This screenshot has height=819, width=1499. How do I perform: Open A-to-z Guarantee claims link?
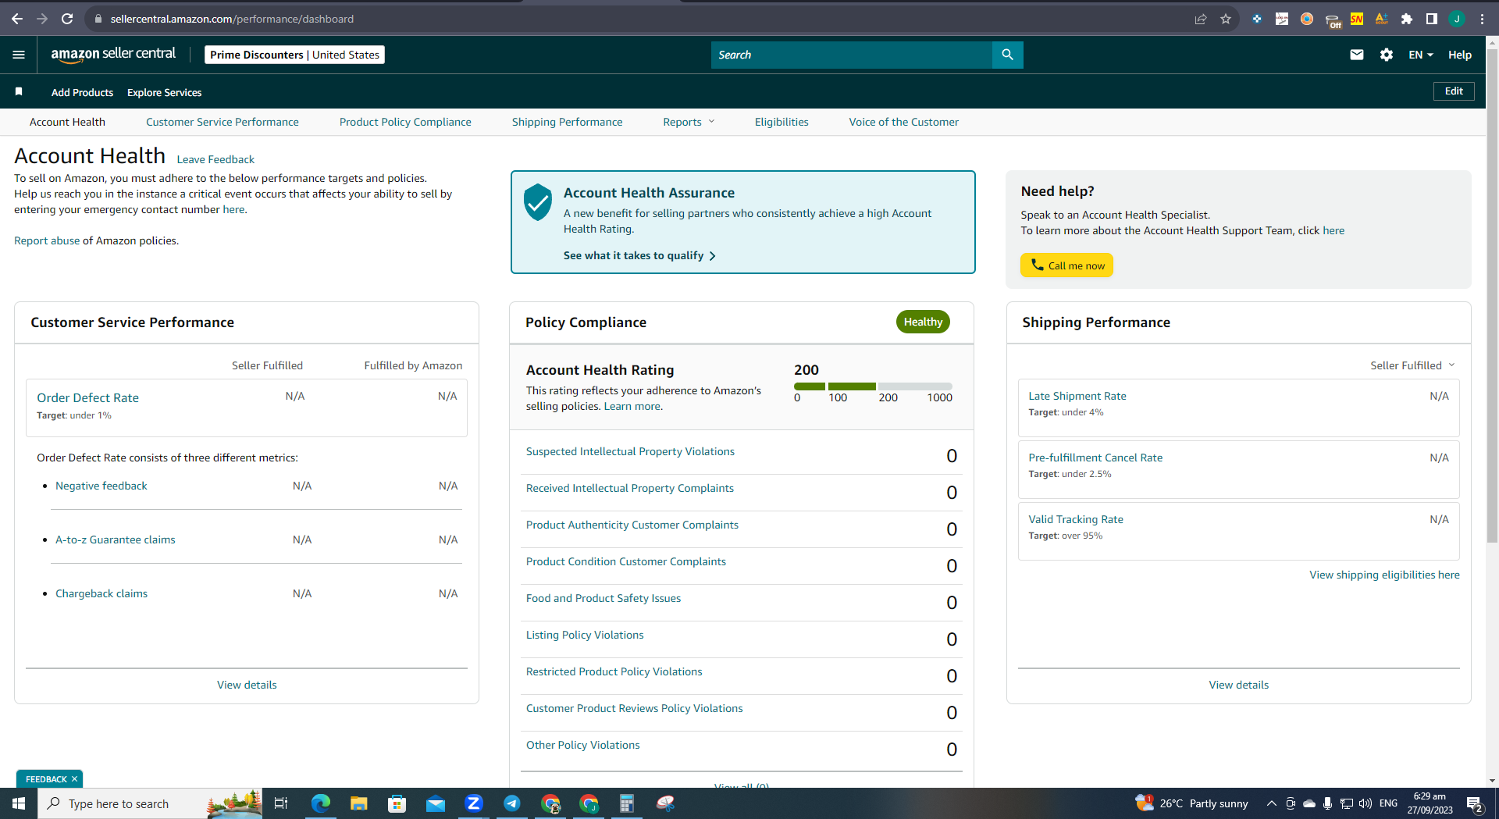[x=116, y=539]
